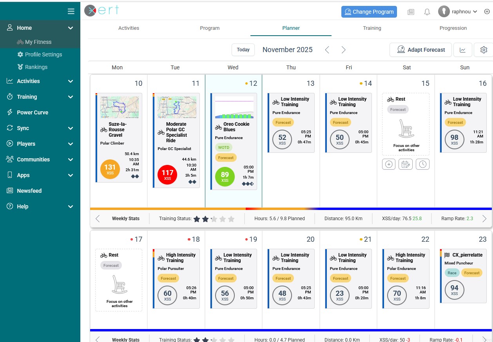Image resolution: width=493 pixels, height=342 pixels.
Task: Go to next month arrow
Action: coord(343,50)
